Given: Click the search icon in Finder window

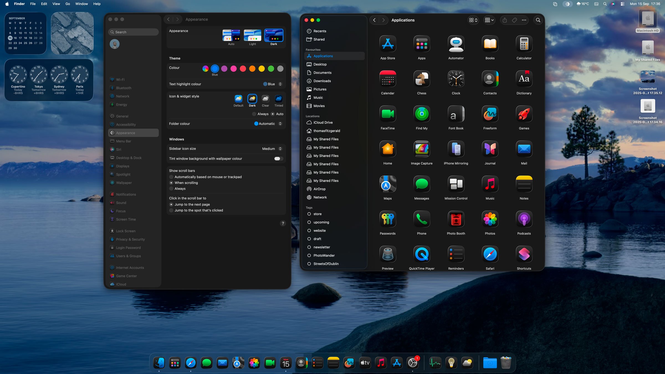Looking at the screenshot, I should tap(538, 20).
